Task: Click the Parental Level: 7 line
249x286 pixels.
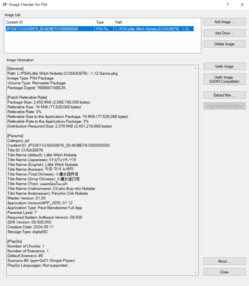Action: click(22, 213)
